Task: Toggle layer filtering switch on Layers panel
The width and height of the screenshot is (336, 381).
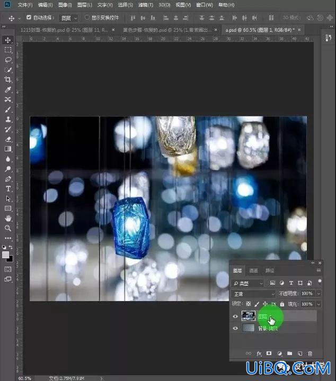Action: [x=320, y=282]
